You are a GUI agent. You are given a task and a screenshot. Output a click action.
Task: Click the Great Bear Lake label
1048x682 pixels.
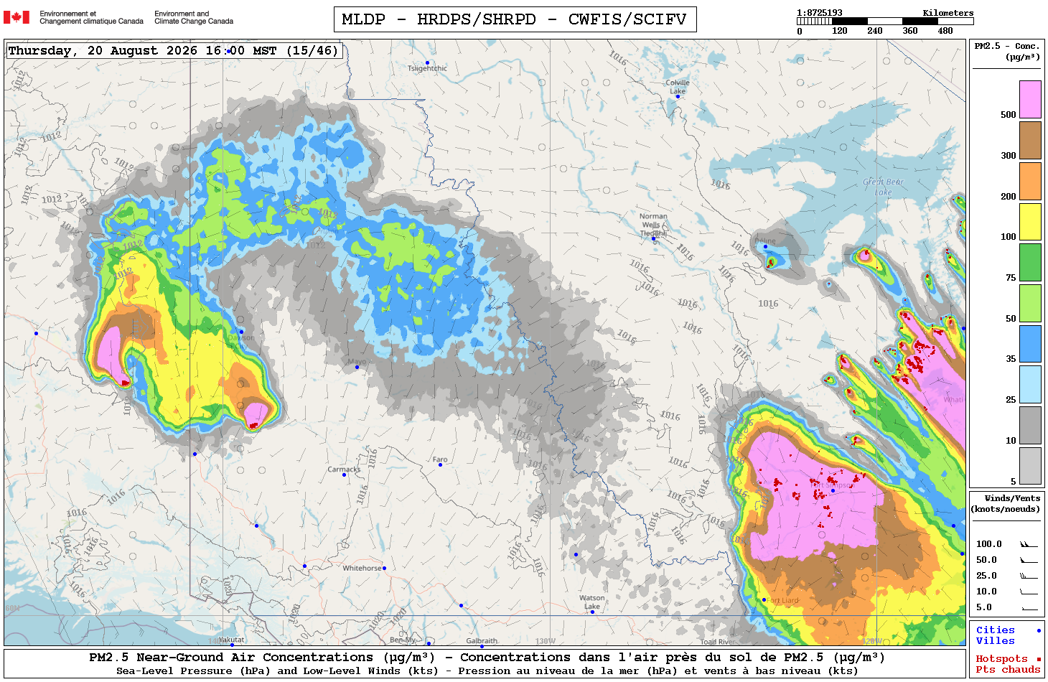click(883, 187)
